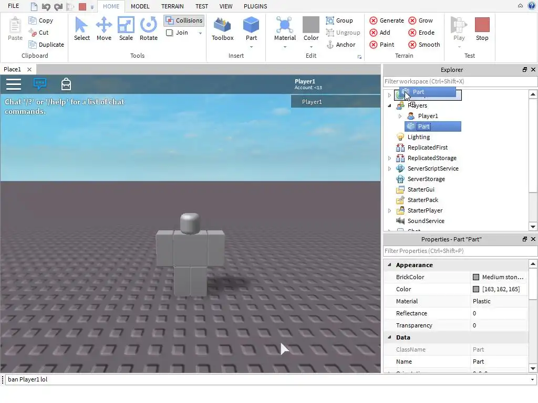Image resolution: width=538 pixels, height=403 pixels.
Task: Expand the Player1 tree node
Action: click(x=400, y=116)
